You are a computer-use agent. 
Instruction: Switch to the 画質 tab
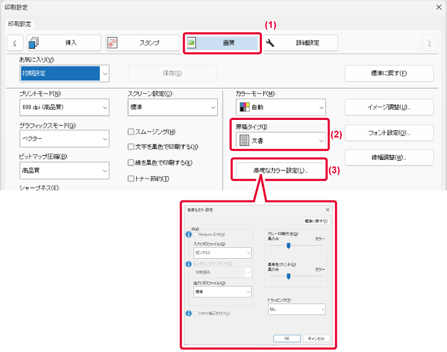tap(222, 43)
